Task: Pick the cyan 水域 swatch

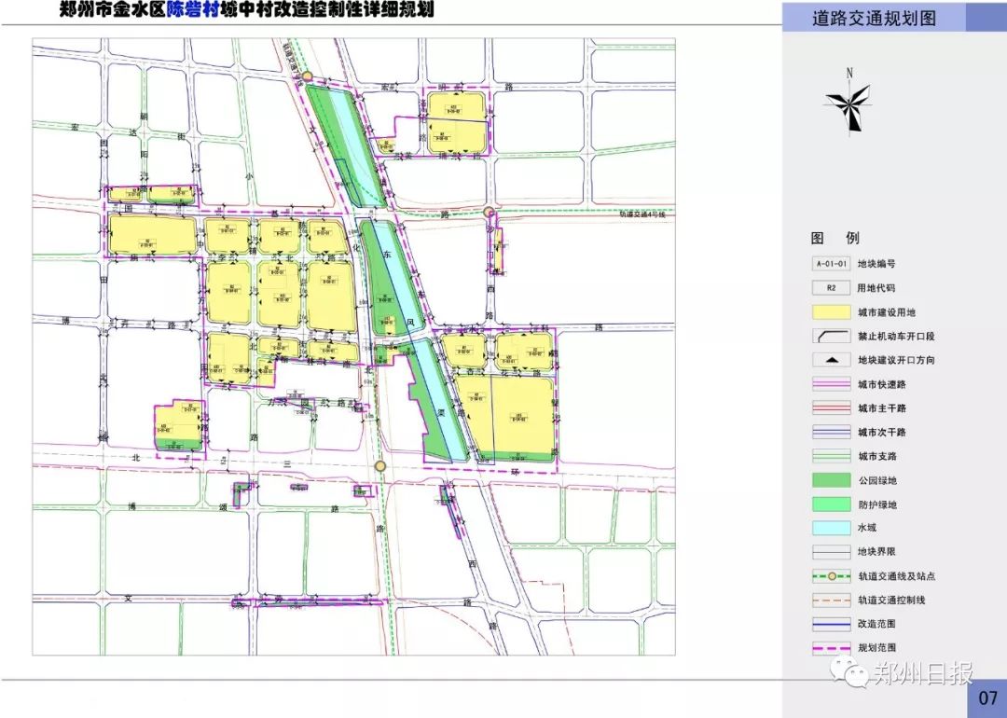Action: [x=832, y=528]
